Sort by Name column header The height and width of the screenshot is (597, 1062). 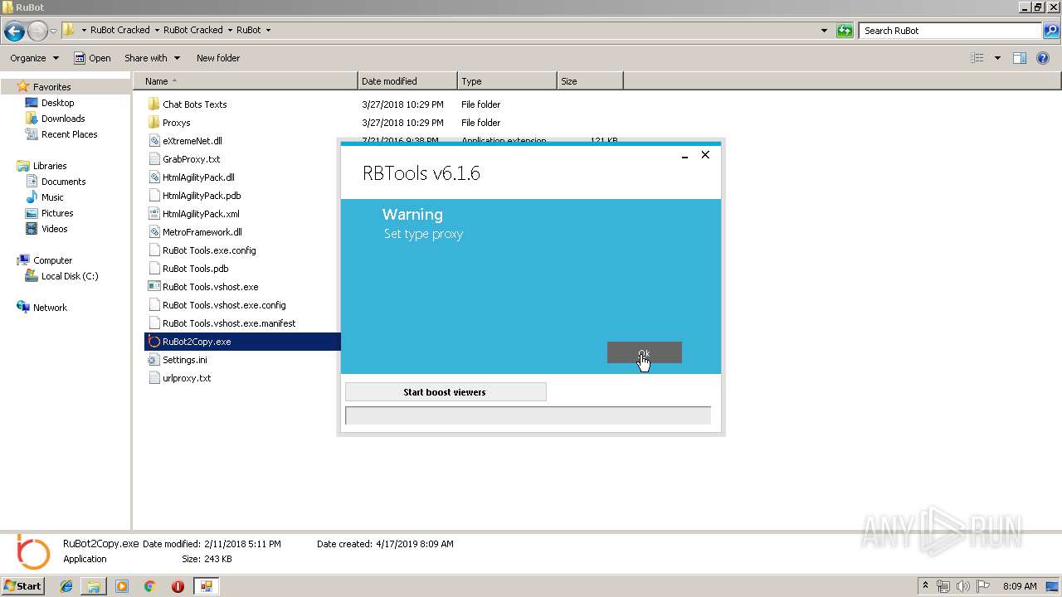(246, 81)
